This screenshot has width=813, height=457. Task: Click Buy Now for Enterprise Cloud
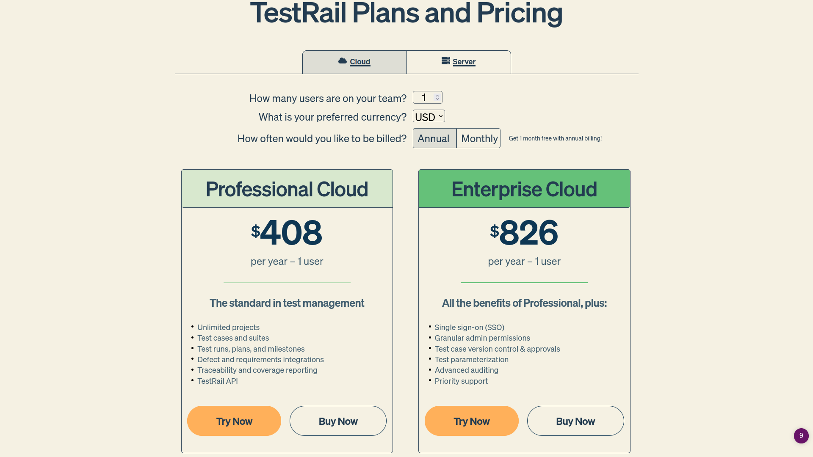coord(575,421)
